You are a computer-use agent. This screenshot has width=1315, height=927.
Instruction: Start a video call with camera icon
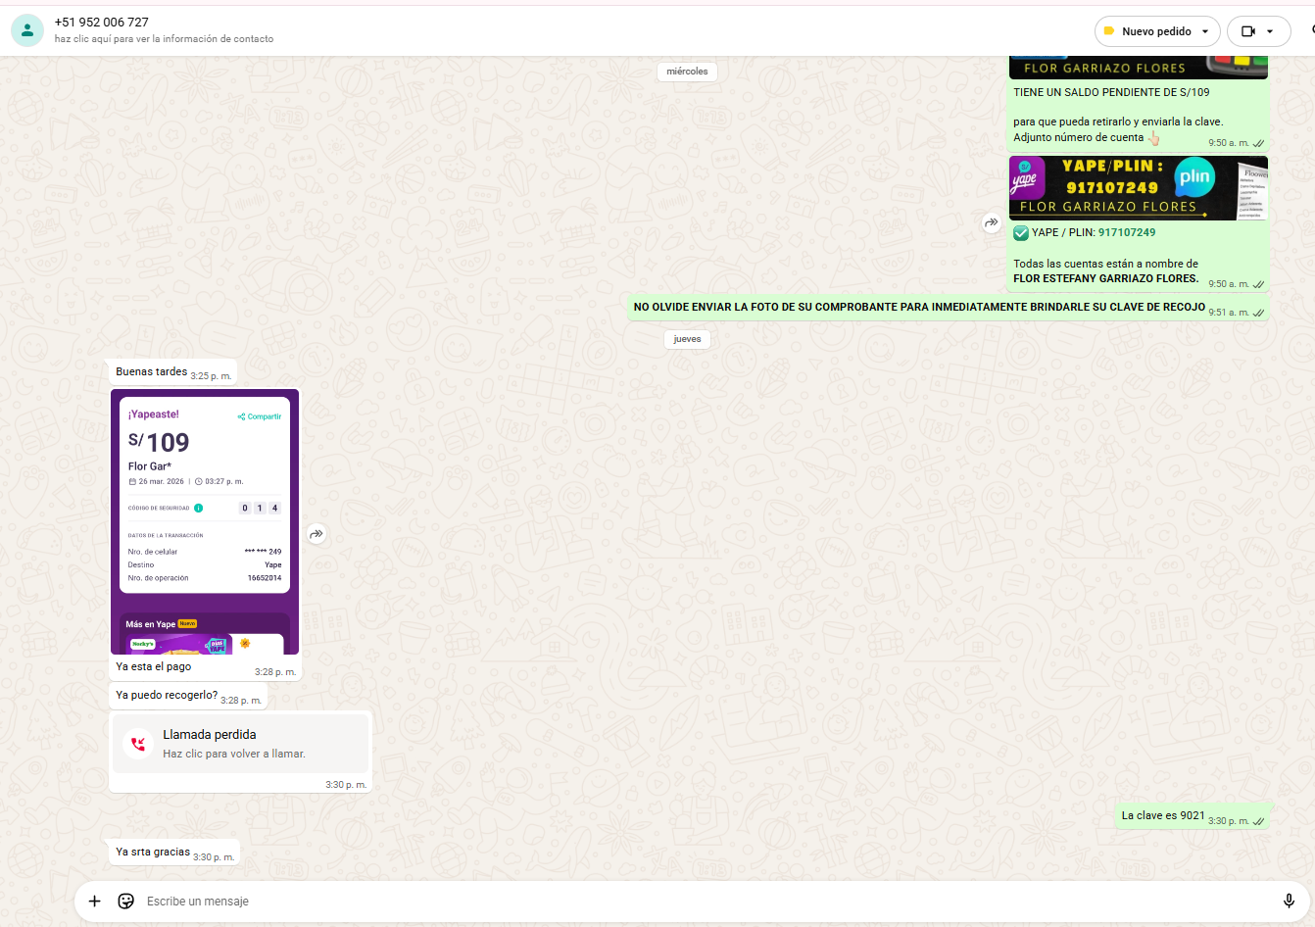pos(1247,31)
